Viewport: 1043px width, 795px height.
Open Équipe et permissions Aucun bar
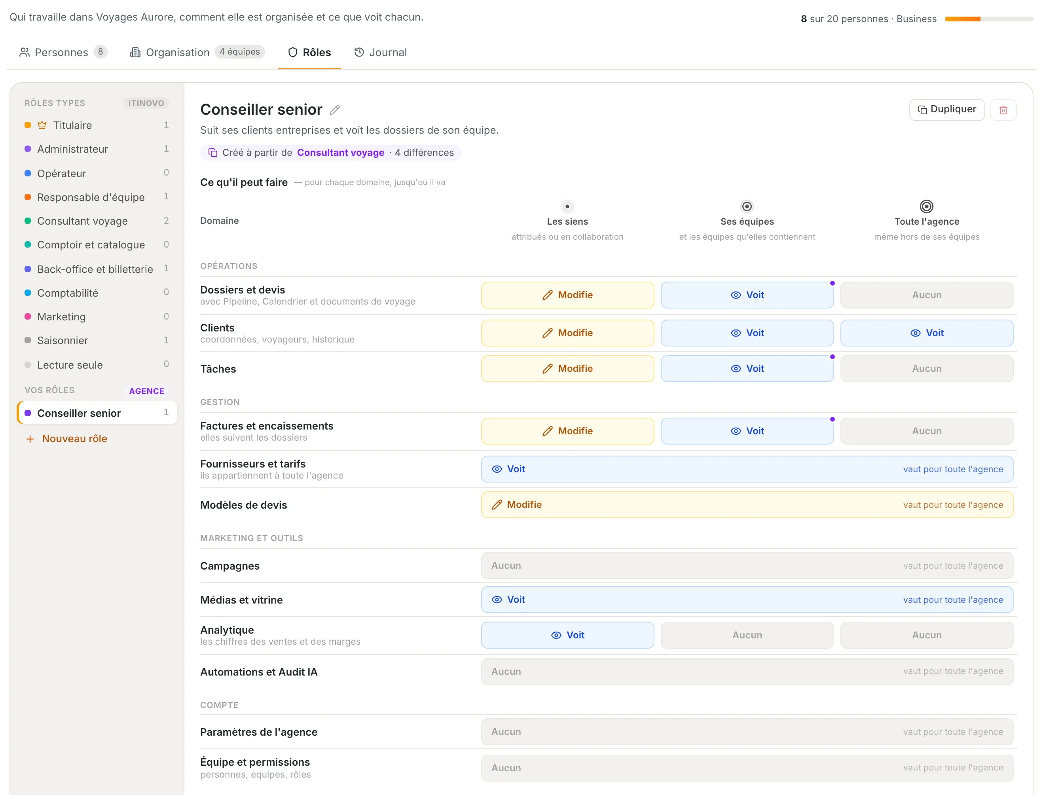pyautogui.click(x=747, y=768)
